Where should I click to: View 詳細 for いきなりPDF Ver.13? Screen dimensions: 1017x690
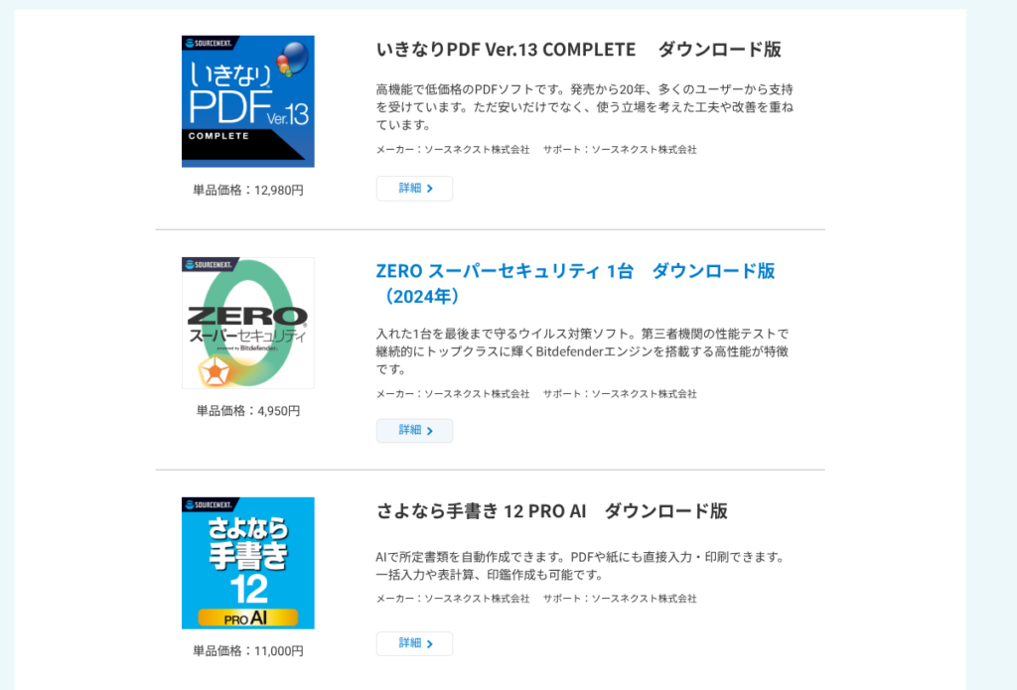(x=414, y=188)
